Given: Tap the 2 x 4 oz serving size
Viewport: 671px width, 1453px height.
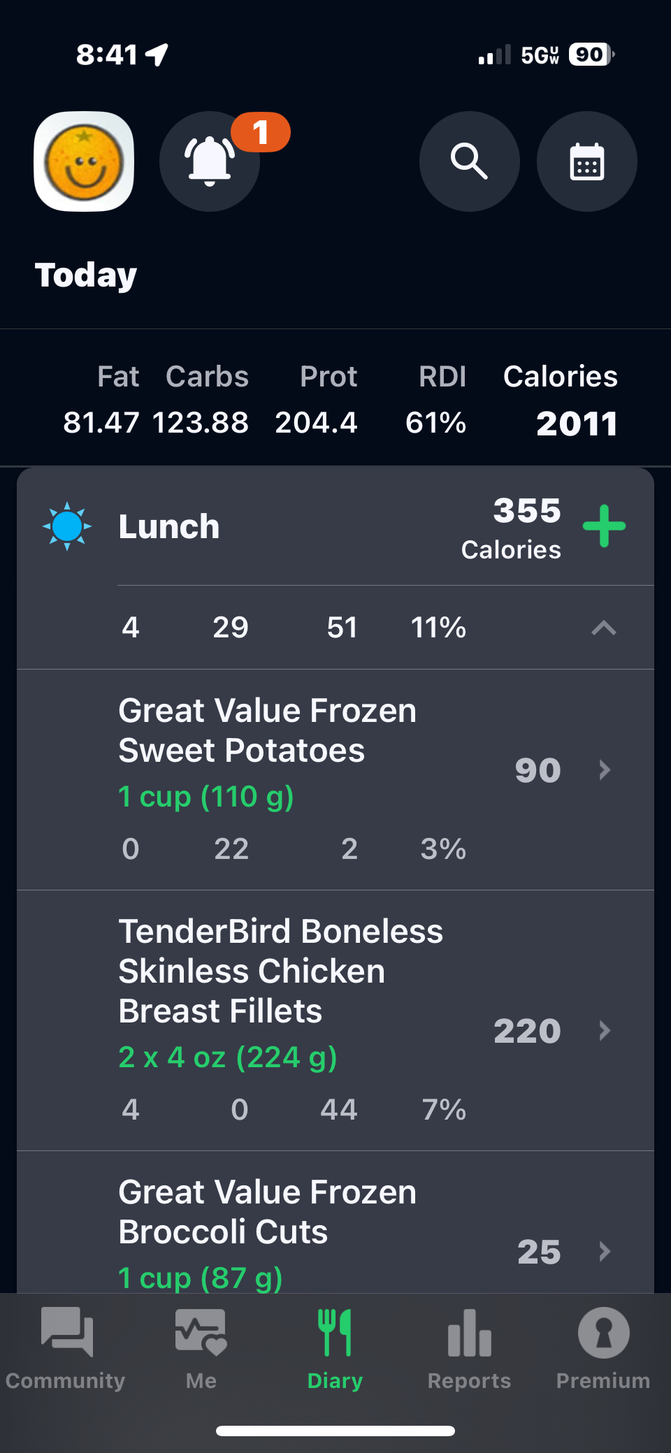Looking at the screenshot, I should tap(228, 1057).
